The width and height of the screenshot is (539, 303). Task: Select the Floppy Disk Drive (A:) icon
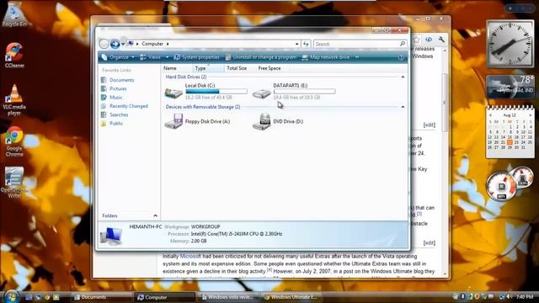tap(173, 121)
